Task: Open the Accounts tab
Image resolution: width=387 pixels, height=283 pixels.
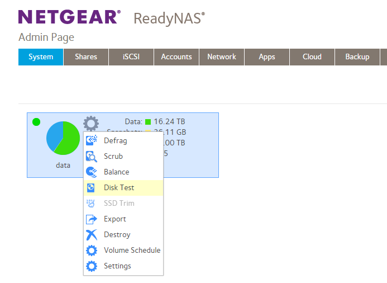Action: click(176, 57)
